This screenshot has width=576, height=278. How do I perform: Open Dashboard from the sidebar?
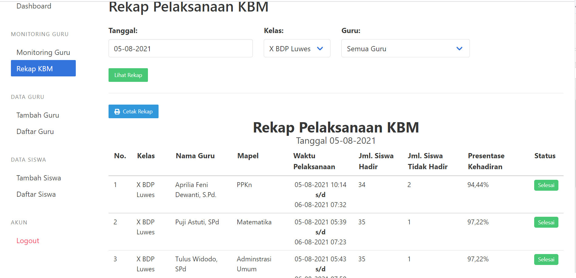coord(34,6)
